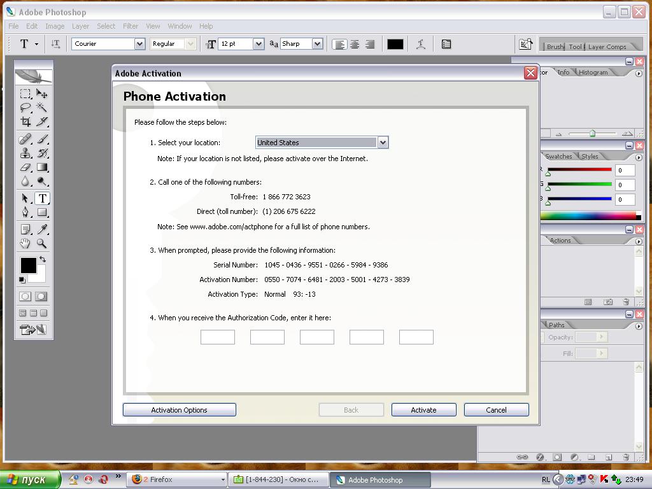652x489 pixels.
Task: Choose the Clone Stamp tool
Action: [x=25, y=153]
